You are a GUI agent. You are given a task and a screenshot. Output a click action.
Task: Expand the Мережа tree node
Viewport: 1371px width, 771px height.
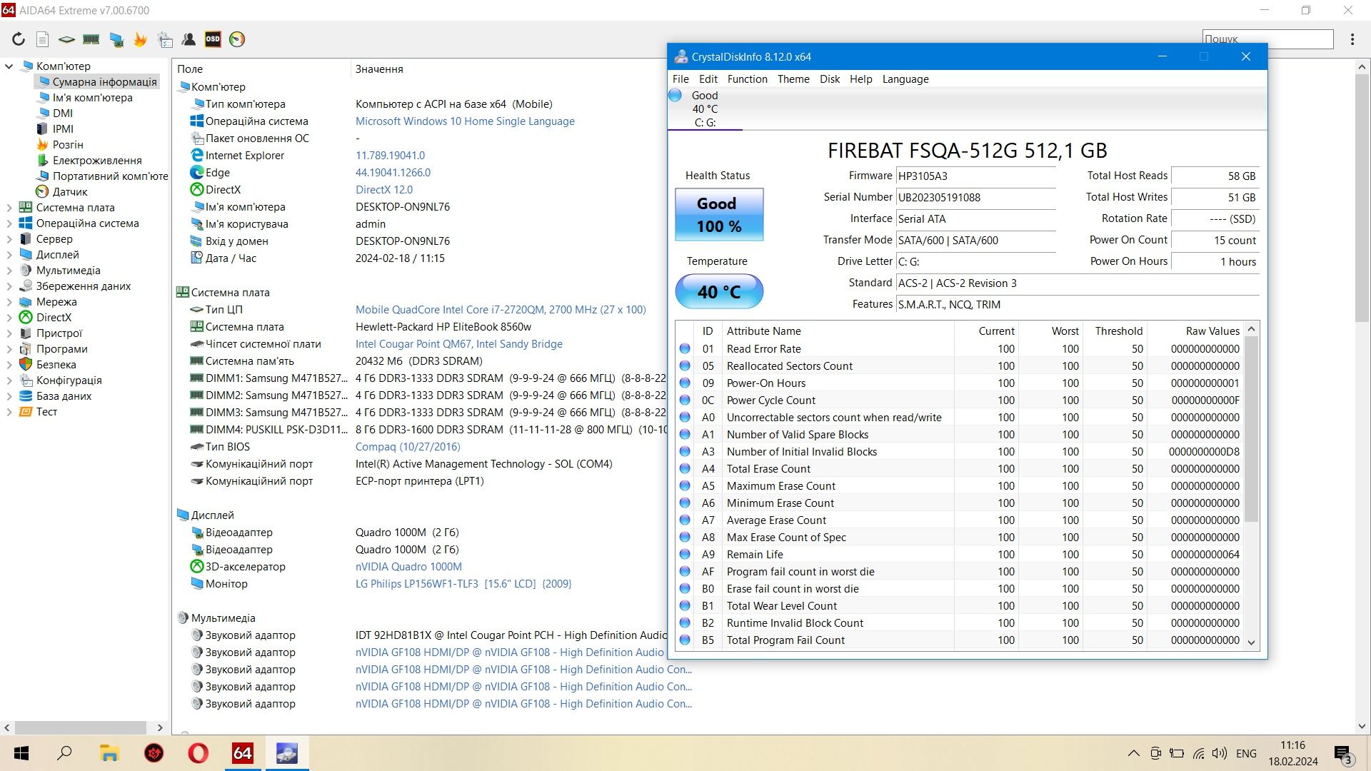coord(9,301)
